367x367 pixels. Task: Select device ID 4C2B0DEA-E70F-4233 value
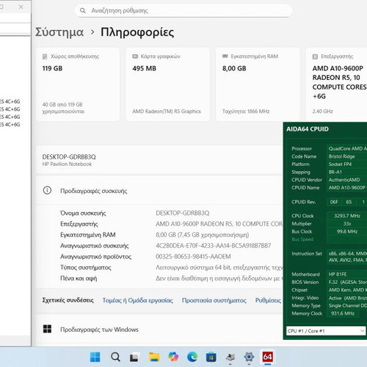click(214, 246)
